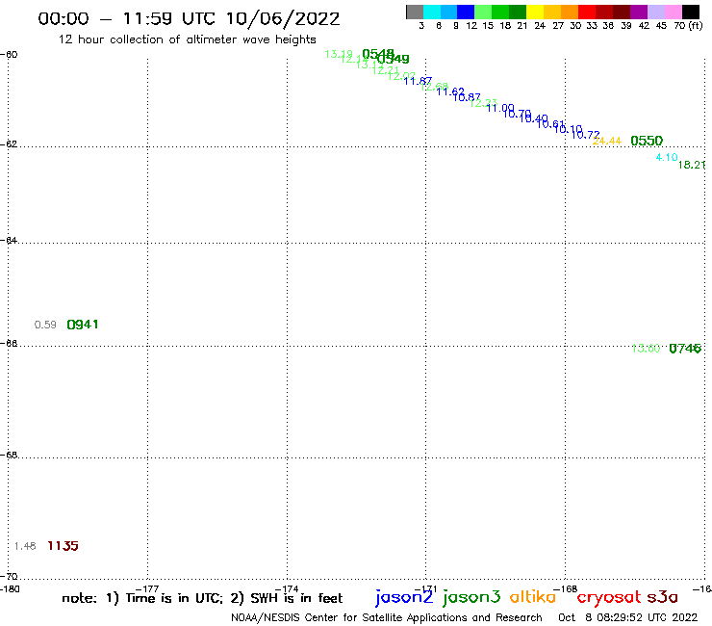Click the cryosat legend label
The width and height of the screenshot is (712, 626).
click(609, 597)
